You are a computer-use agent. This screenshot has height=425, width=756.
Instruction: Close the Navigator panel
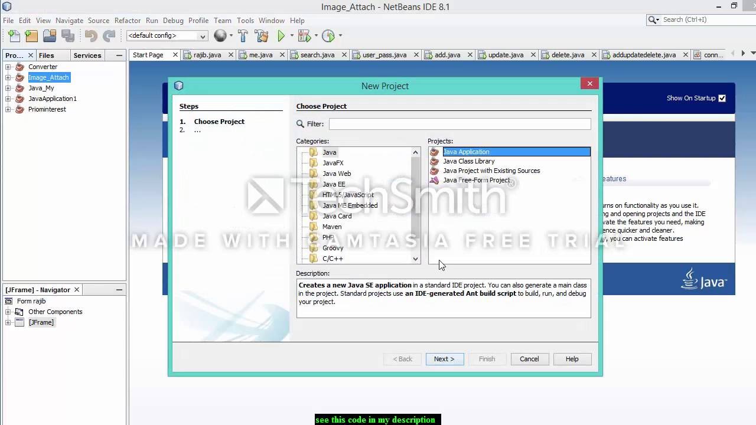pyautogui.click(x=77, y=290)
